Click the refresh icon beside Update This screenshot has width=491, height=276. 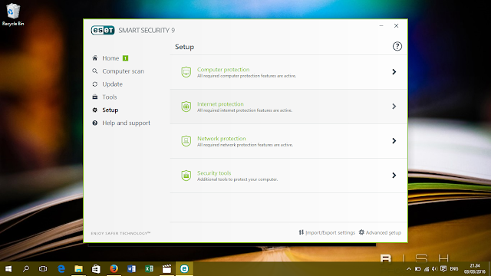tap(95, 84)
